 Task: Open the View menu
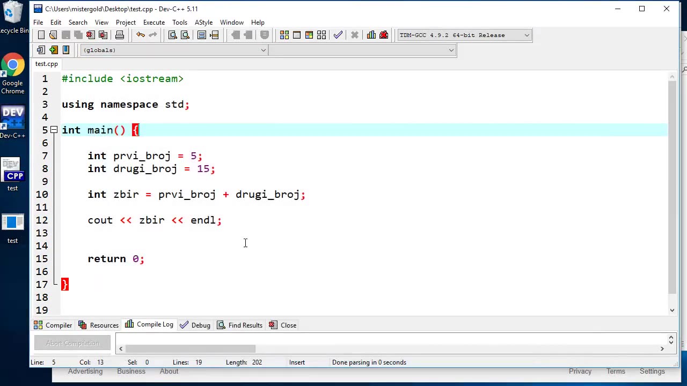[x=101, y=23]
